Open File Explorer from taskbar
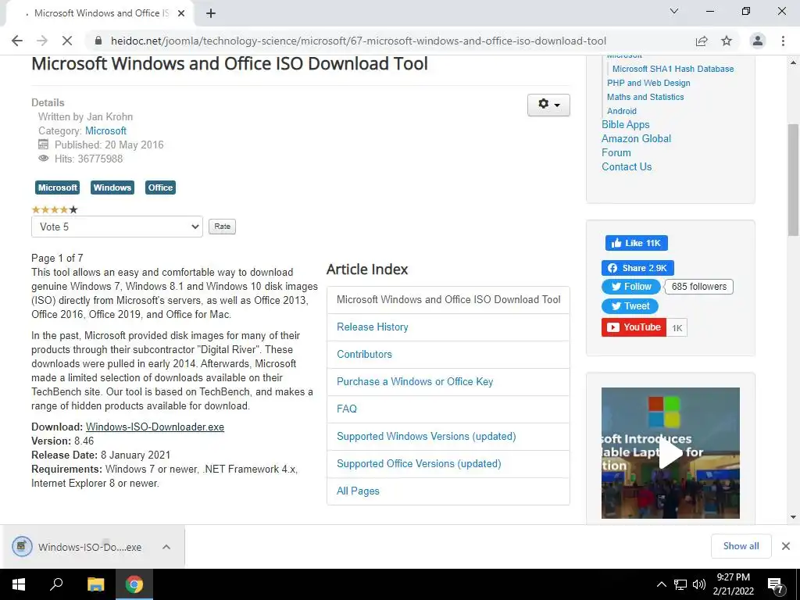This screenshot has height=600, width=800. point(95,584)
